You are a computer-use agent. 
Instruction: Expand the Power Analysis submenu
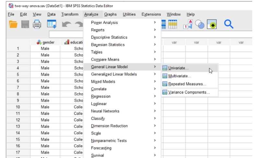click(123, 23)
